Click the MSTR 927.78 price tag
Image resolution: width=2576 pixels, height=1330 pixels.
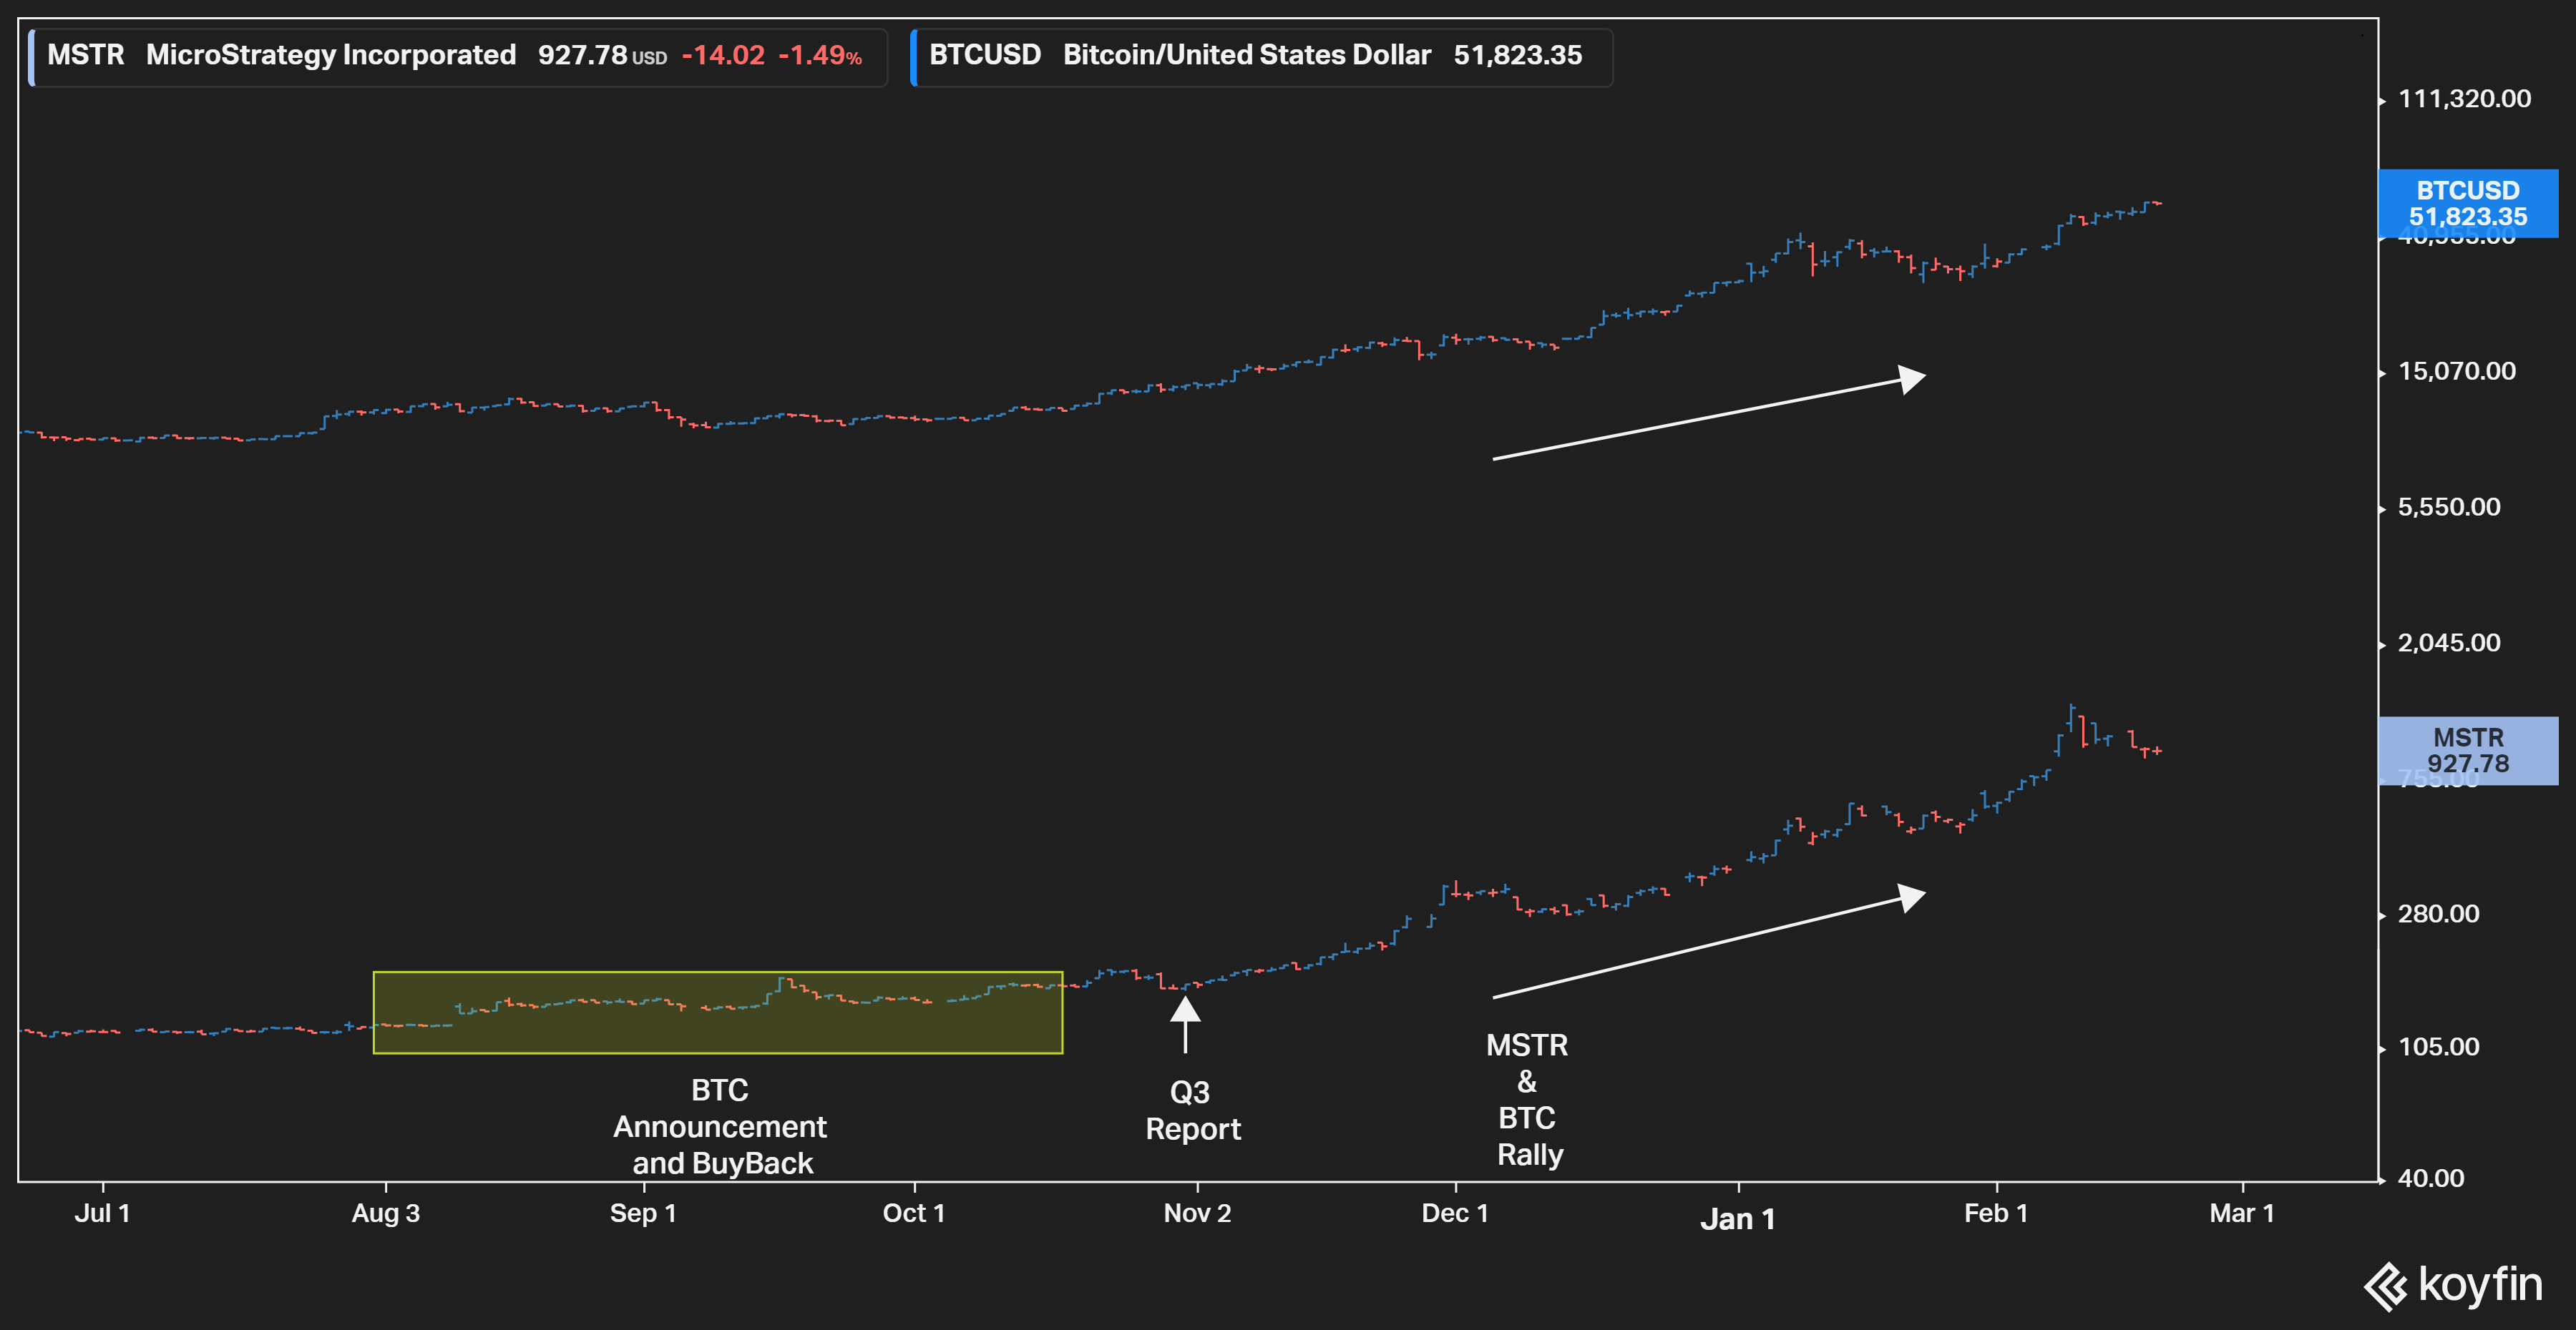click(x=2467, y=750)
